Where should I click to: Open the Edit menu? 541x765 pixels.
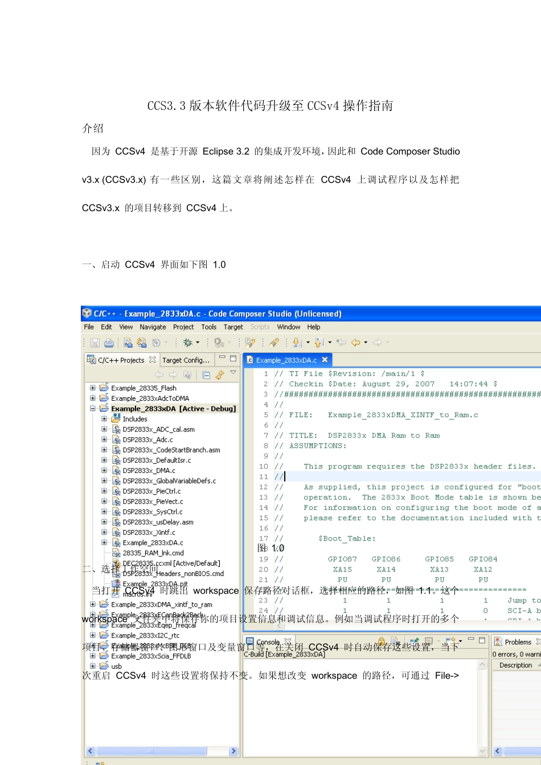click(106, 327)
